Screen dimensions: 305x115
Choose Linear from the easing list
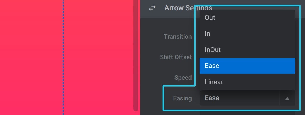click(x=247, y=82)
